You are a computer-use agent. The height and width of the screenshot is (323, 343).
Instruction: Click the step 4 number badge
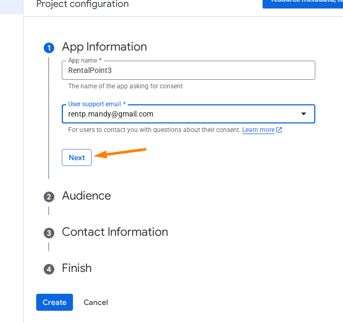point(49,269)
